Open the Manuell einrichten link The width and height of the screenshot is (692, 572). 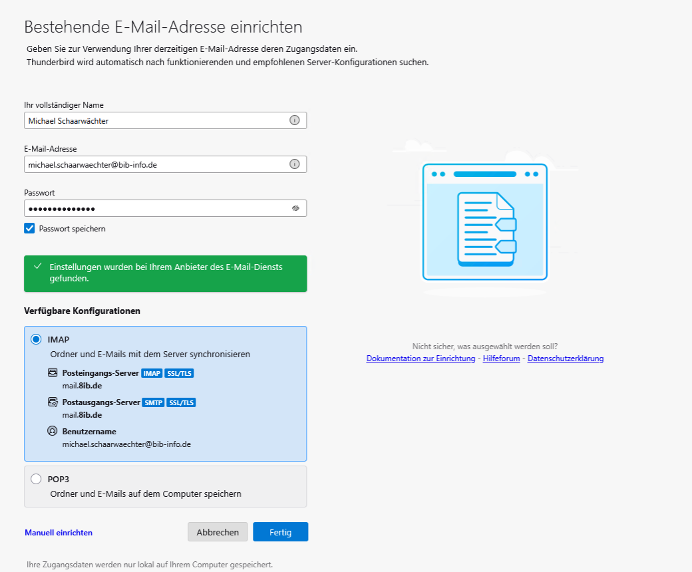pyautogui.click(x=59, y=533)
